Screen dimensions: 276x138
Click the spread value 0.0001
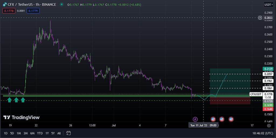click(x=21, y=11)
